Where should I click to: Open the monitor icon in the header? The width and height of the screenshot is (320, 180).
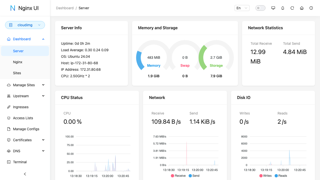click(273, 8)
